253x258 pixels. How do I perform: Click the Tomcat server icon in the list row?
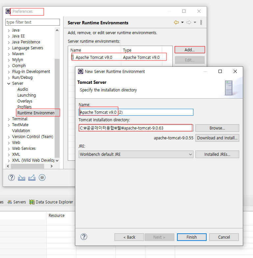point(72,57)
